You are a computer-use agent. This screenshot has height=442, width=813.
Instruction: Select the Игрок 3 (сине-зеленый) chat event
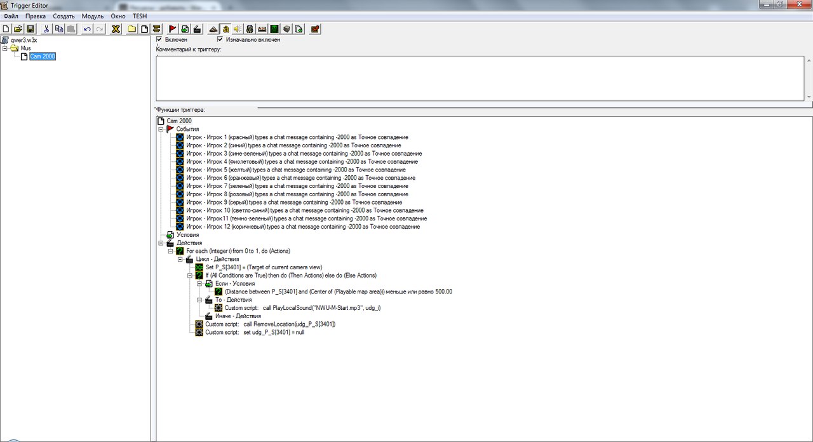pos(304,154)
